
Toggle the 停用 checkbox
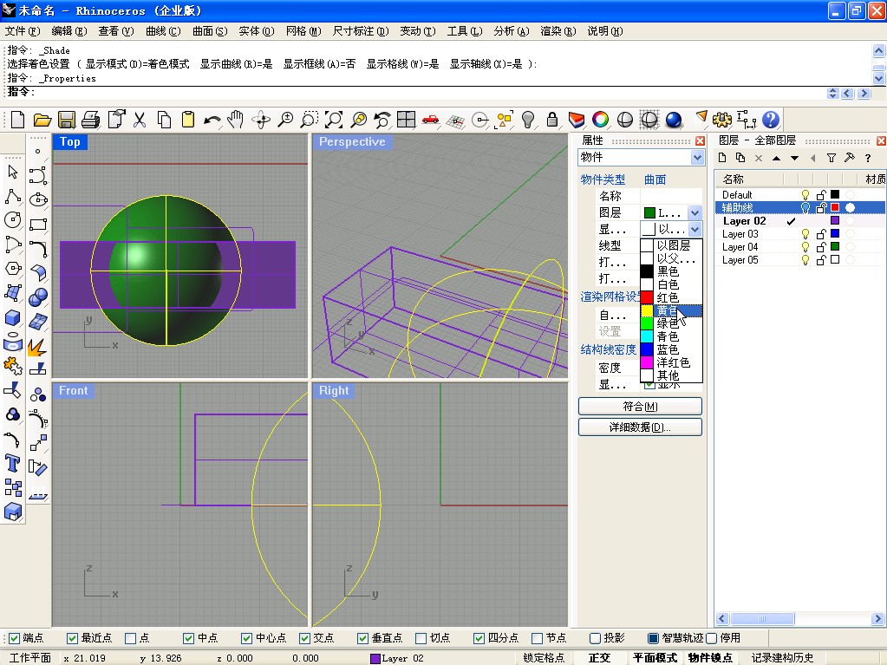tap(712, 638)
